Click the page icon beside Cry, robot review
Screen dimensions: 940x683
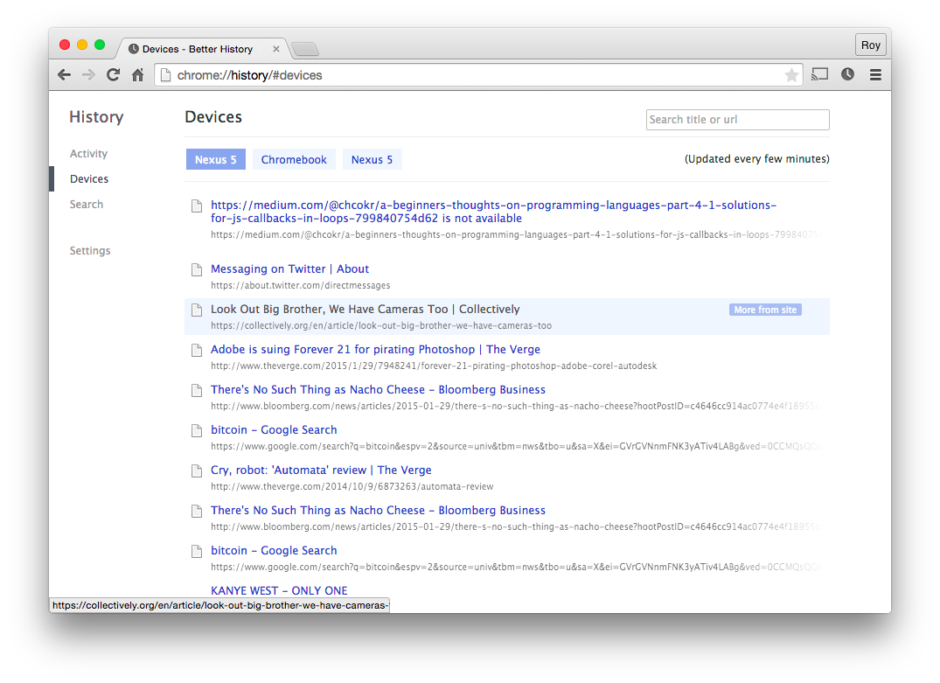[197, 470]
